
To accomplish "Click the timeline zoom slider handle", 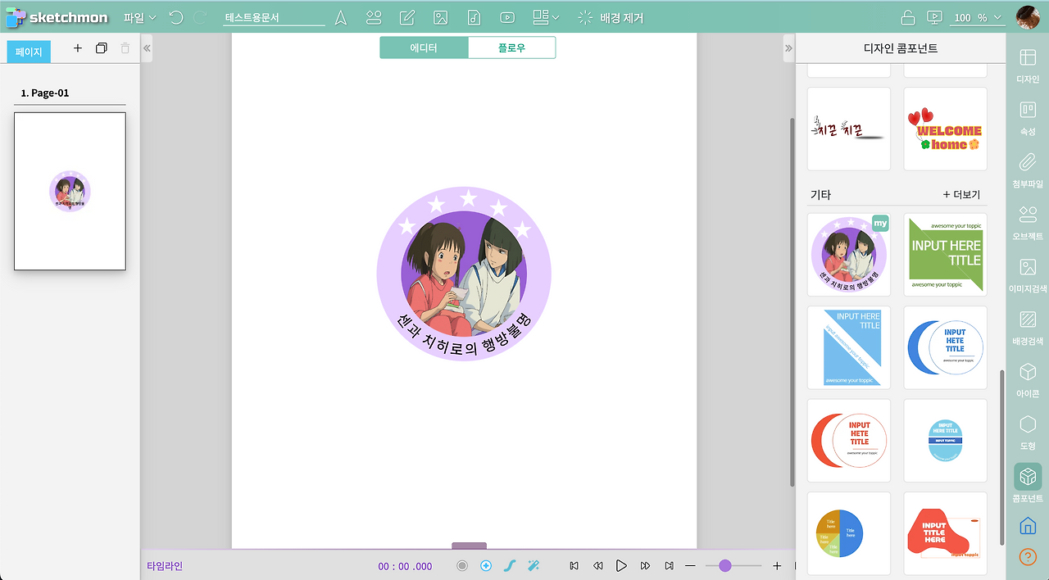I will (x=725, y=566).
